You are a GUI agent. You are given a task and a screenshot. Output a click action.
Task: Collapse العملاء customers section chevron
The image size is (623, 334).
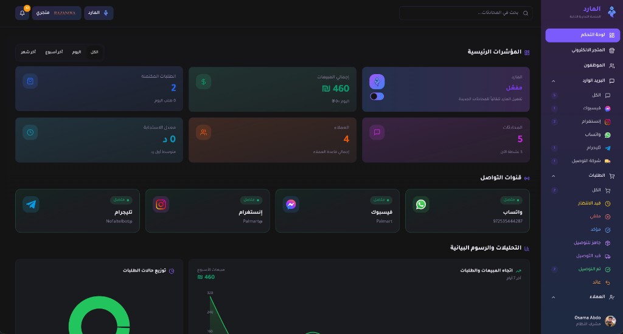[x=554, y=297]
